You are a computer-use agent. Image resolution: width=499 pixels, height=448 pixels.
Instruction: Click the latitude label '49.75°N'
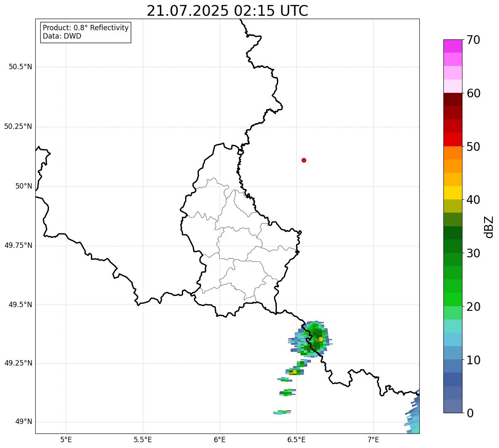(18, 245)
